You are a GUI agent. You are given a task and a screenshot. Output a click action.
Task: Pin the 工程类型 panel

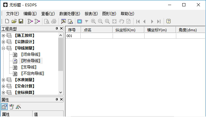point(57,29)
